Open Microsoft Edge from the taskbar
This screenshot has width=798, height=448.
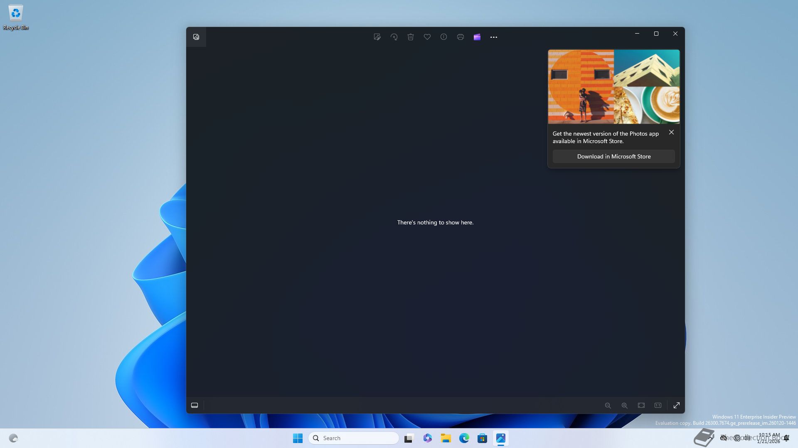(x=464, y=438)
